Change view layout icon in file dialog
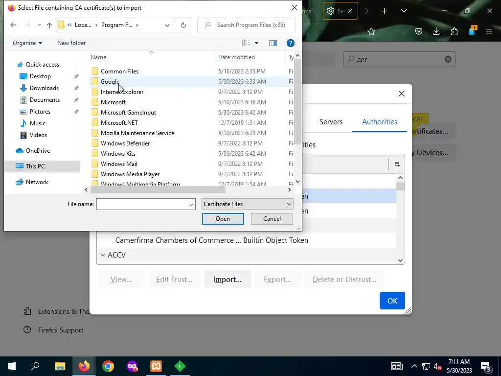The height and width of the screenshot is (376, 501). pyautogui.click(x=246, y=43)
